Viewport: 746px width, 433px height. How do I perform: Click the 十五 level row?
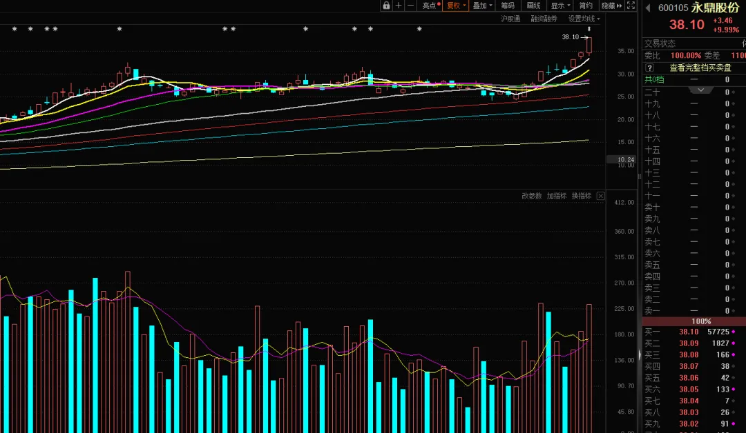pyautogui.click(x=694, y=150)
